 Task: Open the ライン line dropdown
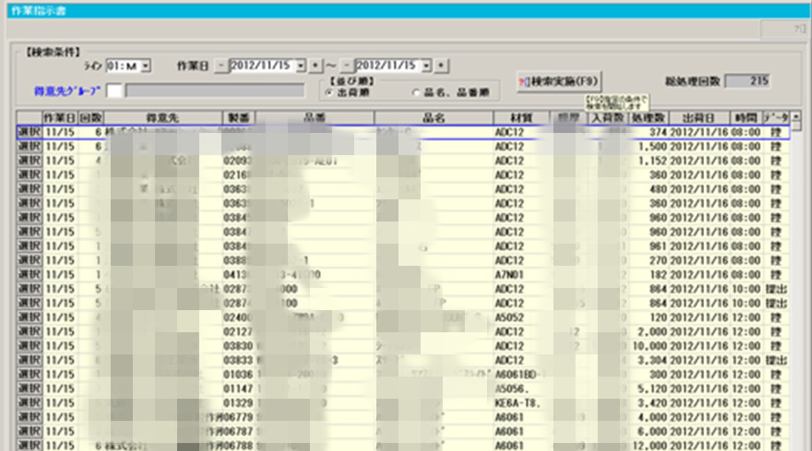coord(145,66)
